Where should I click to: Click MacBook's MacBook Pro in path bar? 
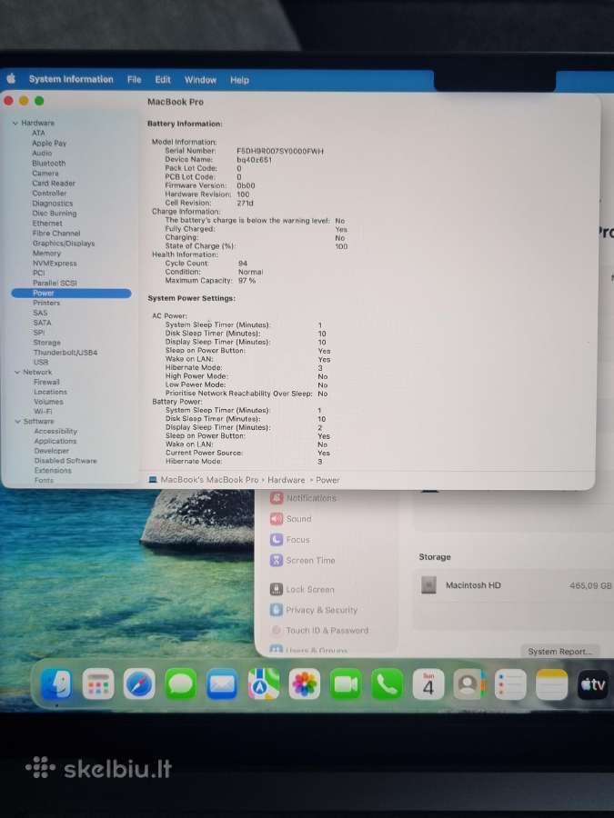coord(209,479)
